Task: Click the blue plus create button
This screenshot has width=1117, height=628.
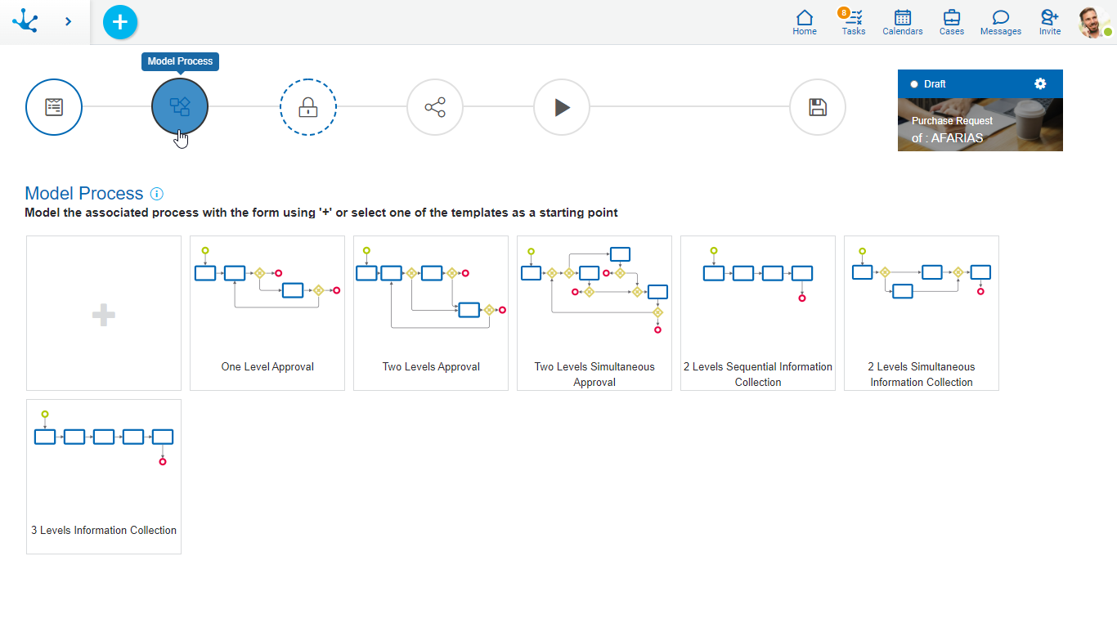Action: tap(120, 21)
